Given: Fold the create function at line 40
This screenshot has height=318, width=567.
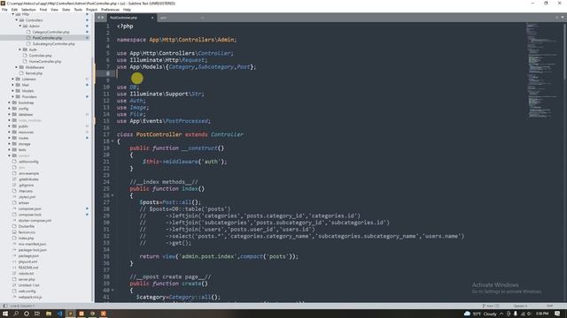Looking at the screenshot, I should pos(113,290).
